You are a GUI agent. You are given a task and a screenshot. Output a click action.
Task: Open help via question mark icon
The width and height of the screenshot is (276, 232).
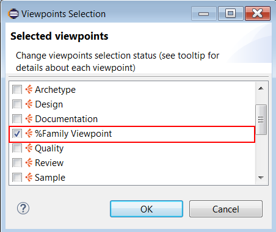tap(23, 208)
